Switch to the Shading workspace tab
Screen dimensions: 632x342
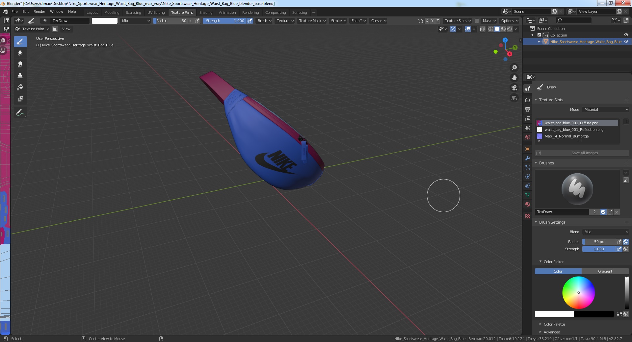(x=206, y=12)
